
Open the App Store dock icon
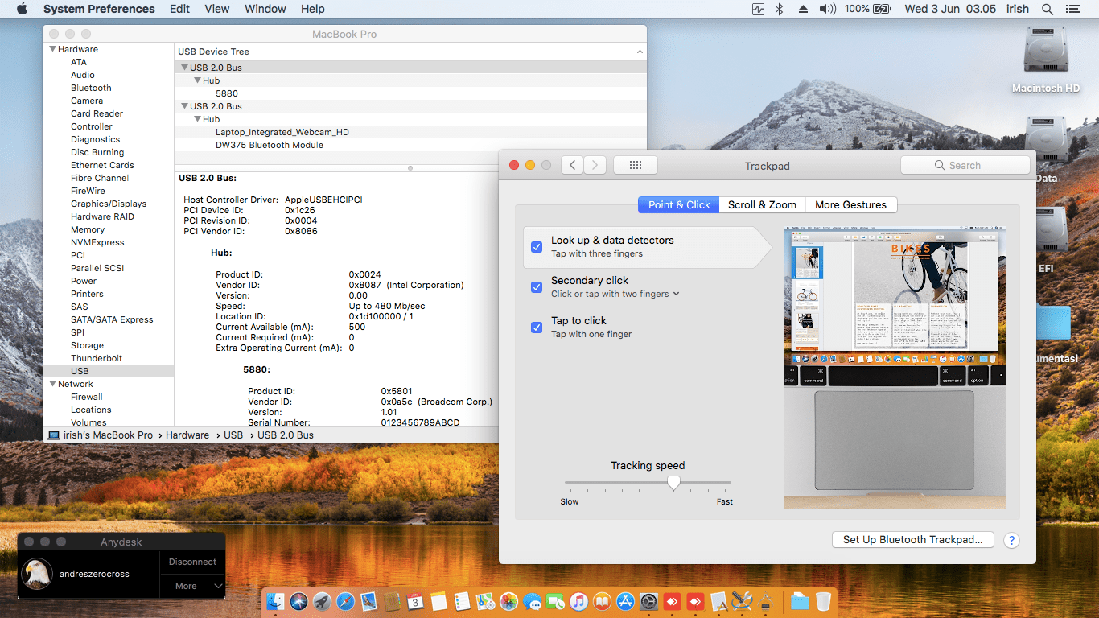tap(625, 601)
